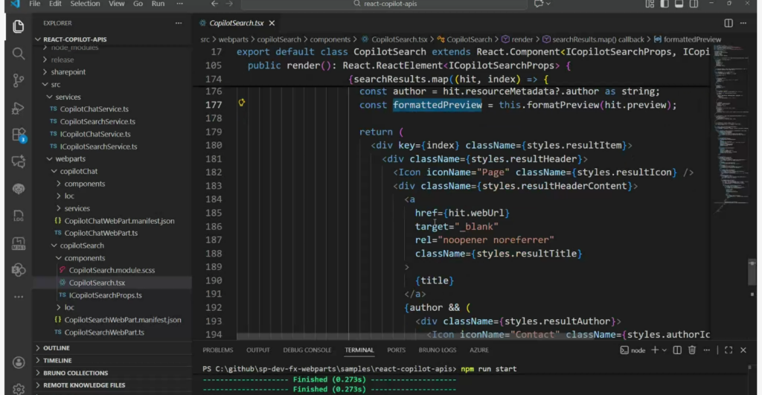Expand the sharepoint folder
The width and height of the screenshot is (762, 395).
(x=68, y=72)
